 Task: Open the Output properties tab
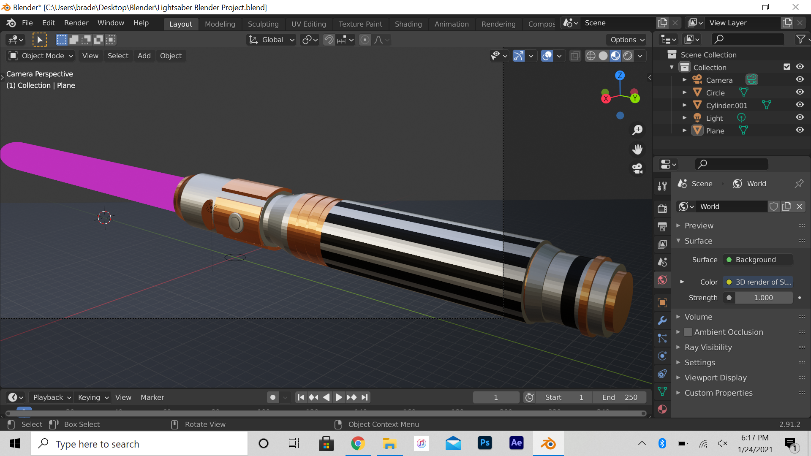point(662,226)
